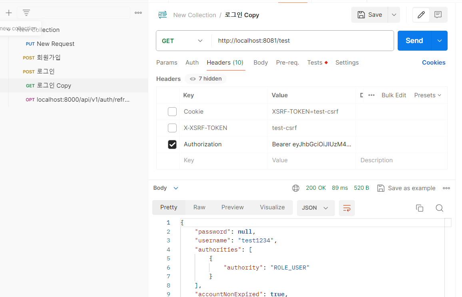Switch to the Auth tab
This screenshot has height=297, width=462.
[x=192, y=63]
